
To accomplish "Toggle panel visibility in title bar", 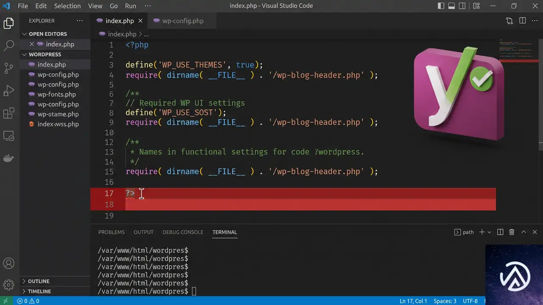I will click(x=452, y=6).
